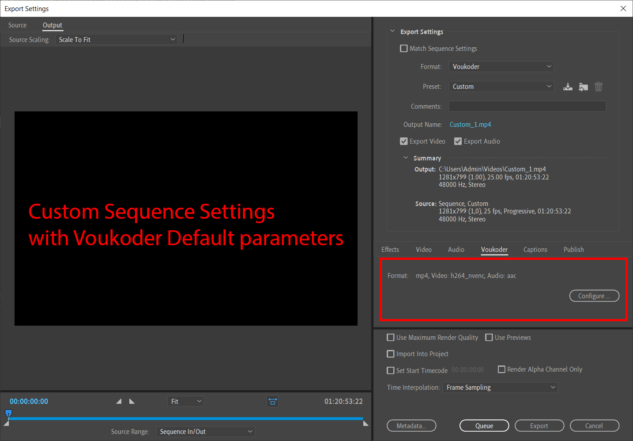The height and width of the screenshot is (441, 633).
Task: Click the Delete Preset trash icon
Action: tap(598, 87)
